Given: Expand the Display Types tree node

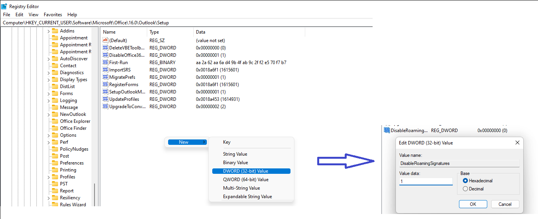Looking at the screenshot, I should pos(49,80).
